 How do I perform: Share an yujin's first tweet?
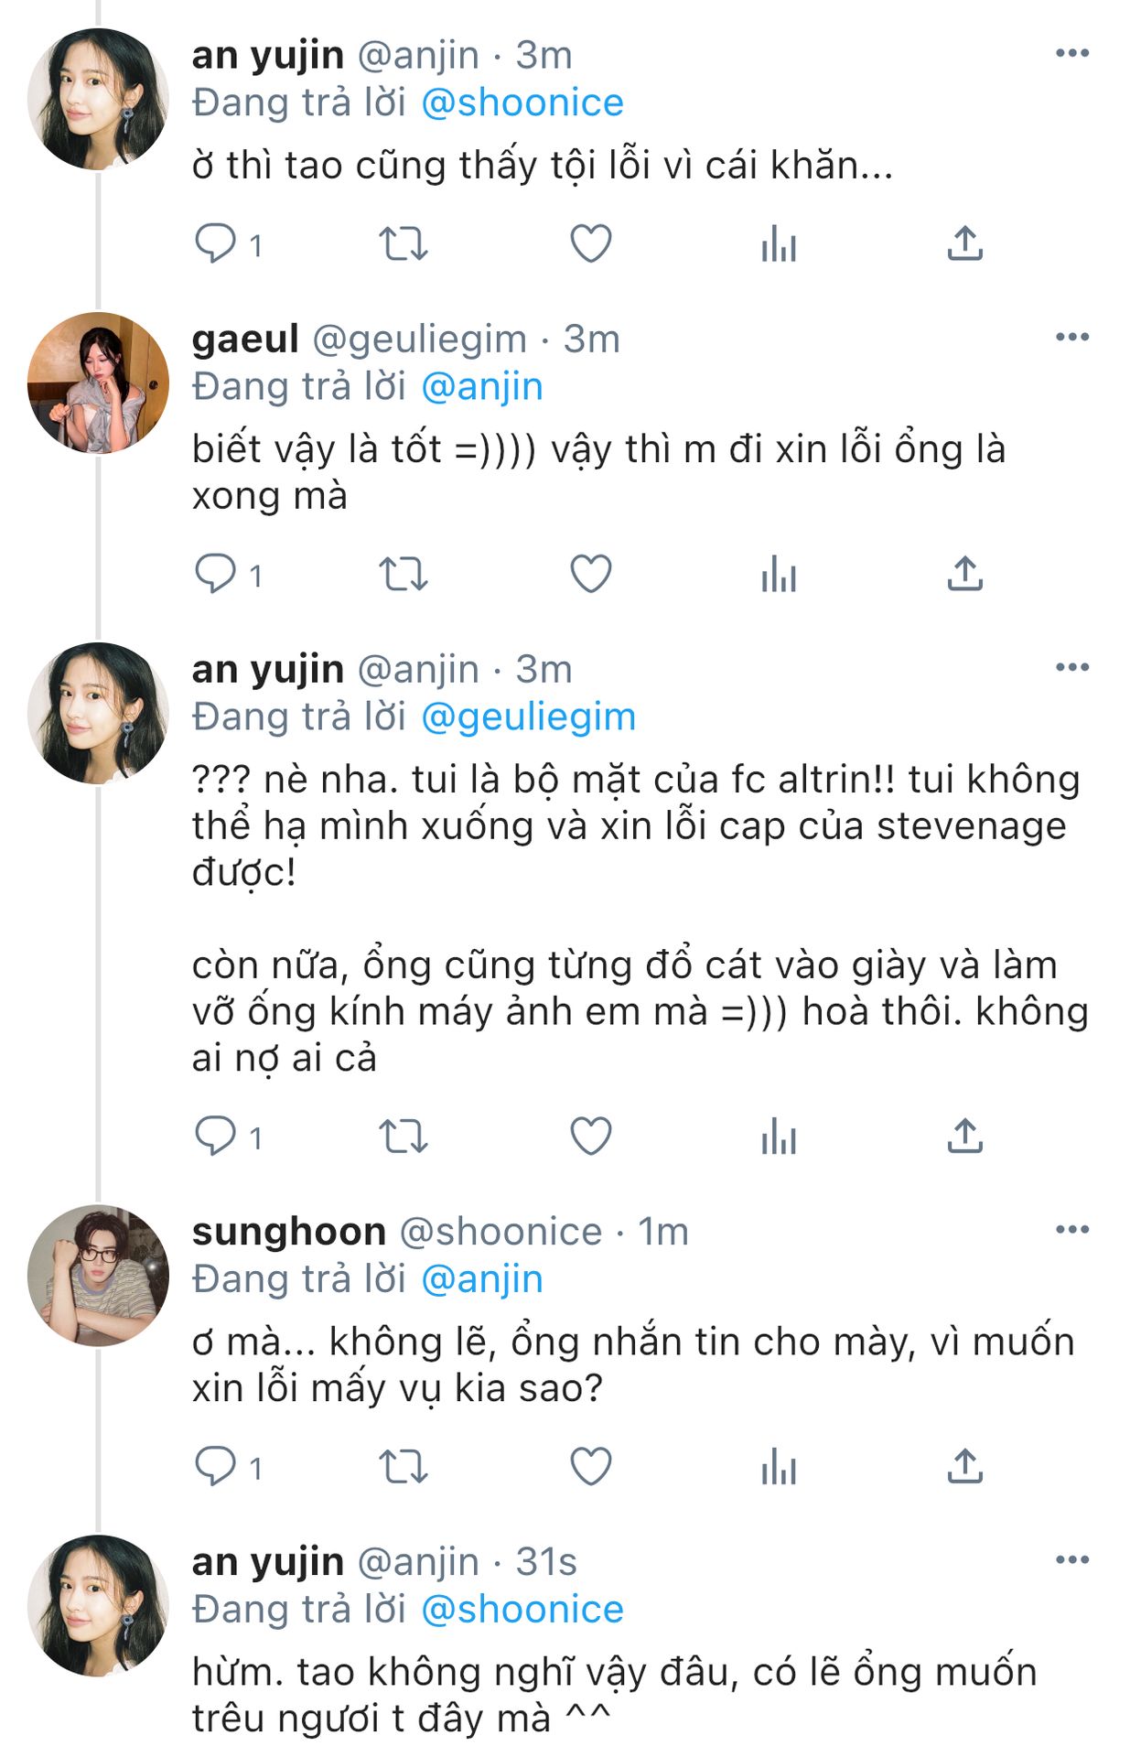[965, 243]
